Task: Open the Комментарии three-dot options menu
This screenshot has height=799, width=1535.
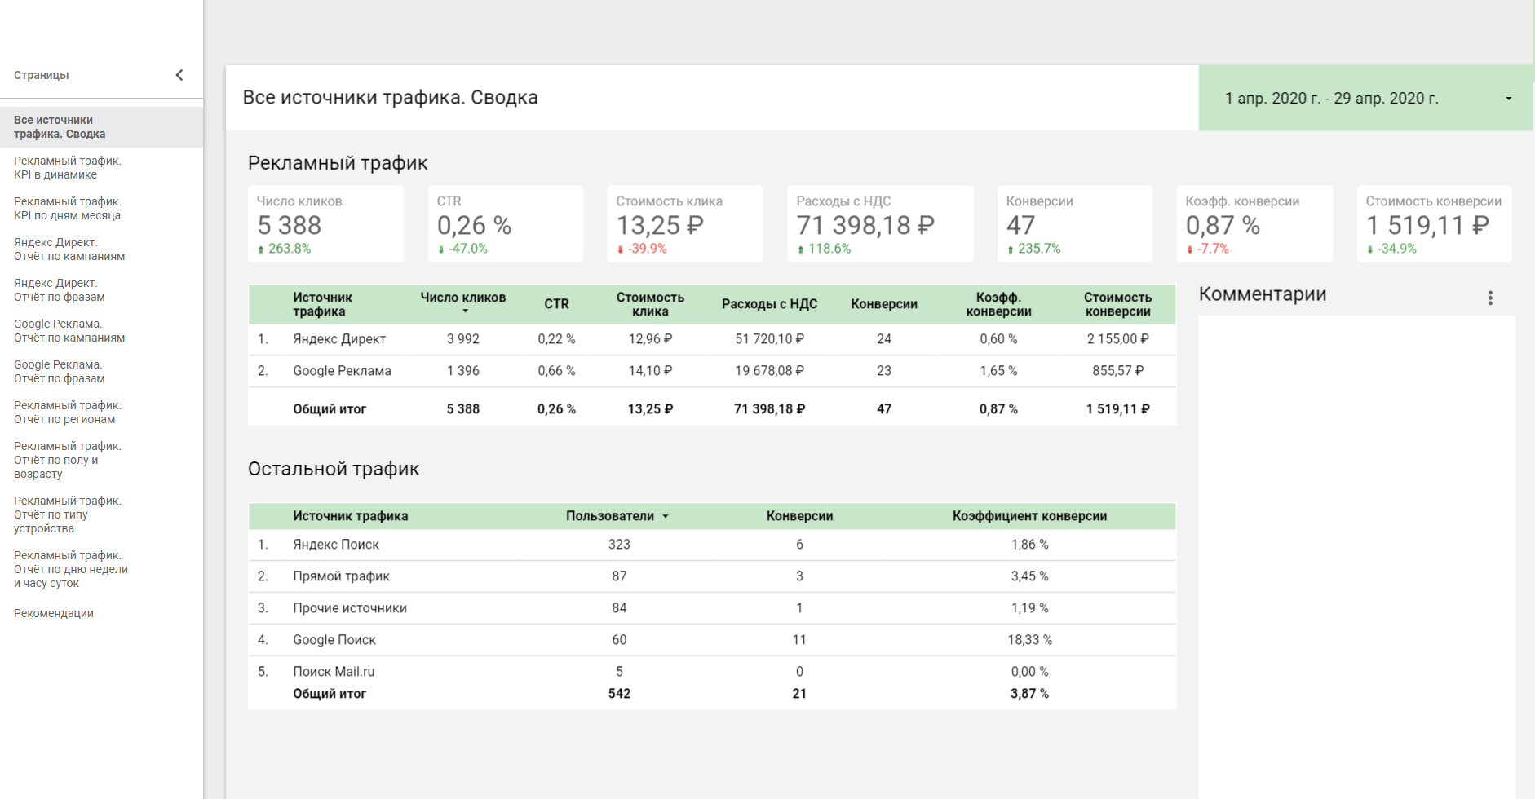Action: pos(1489,298)
